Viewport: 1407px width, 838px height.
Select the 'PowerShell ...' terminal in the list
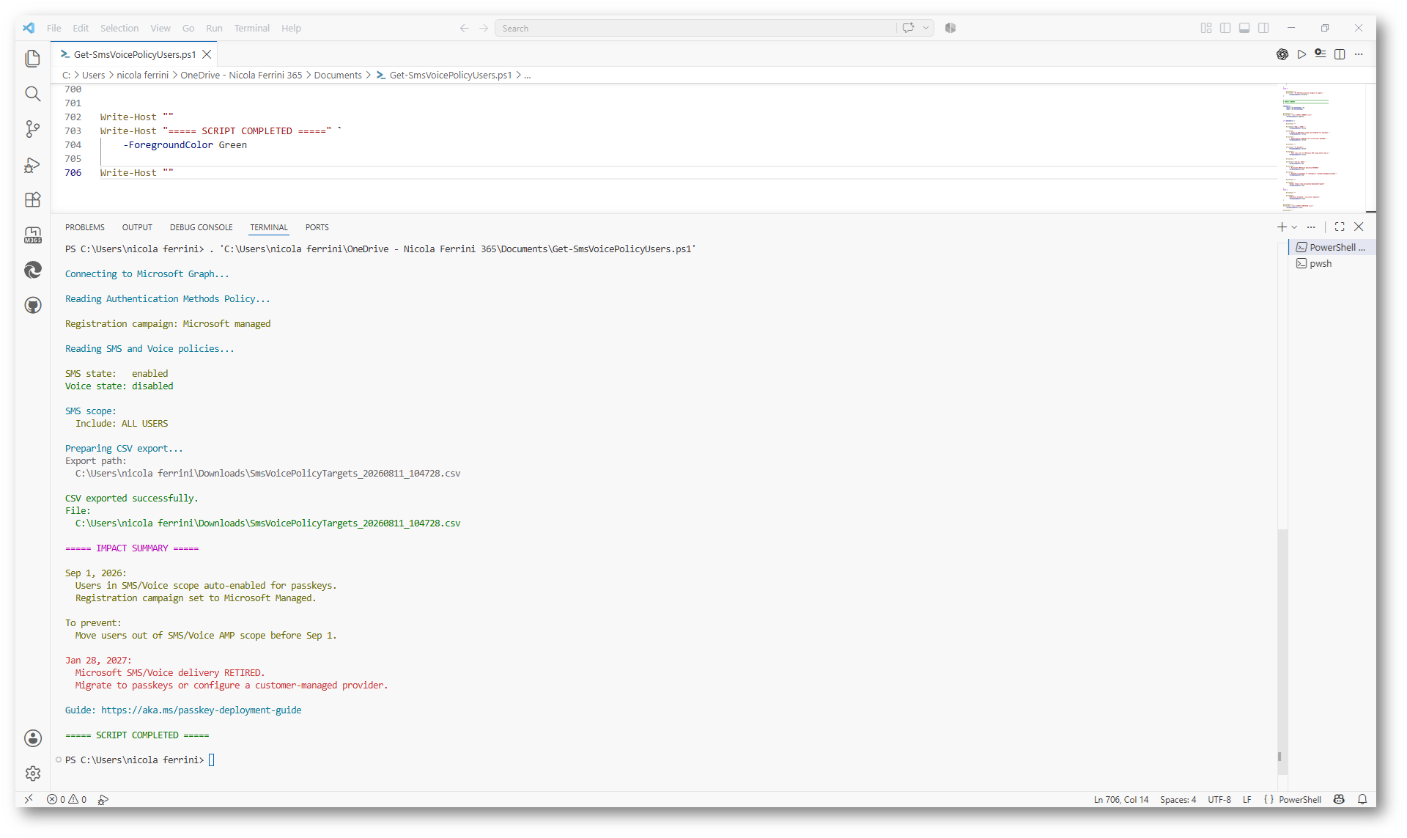(1331, 247)
